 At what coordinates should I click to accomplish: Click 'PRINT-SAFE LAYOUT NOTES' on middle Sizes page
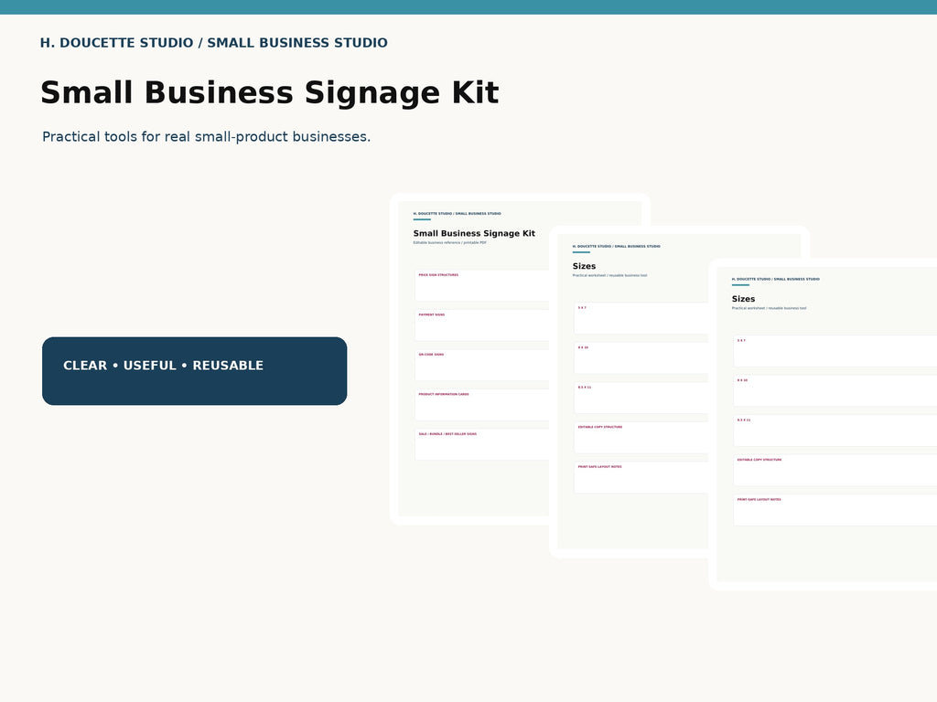(x=641, y=477)
